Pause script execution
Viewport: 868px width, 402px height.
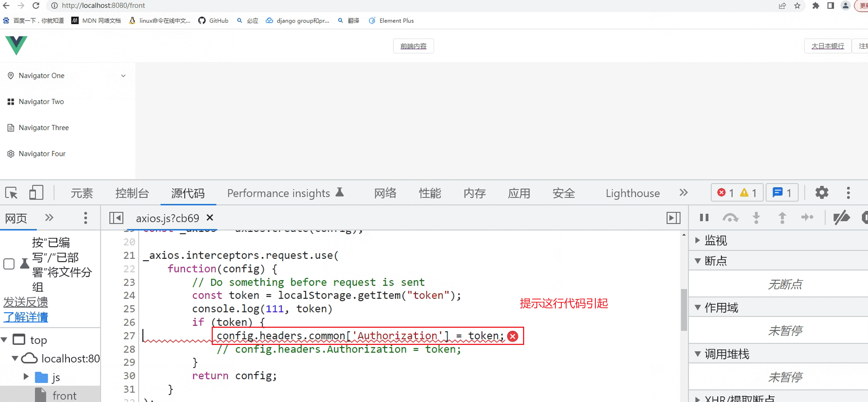pos(704,217)
